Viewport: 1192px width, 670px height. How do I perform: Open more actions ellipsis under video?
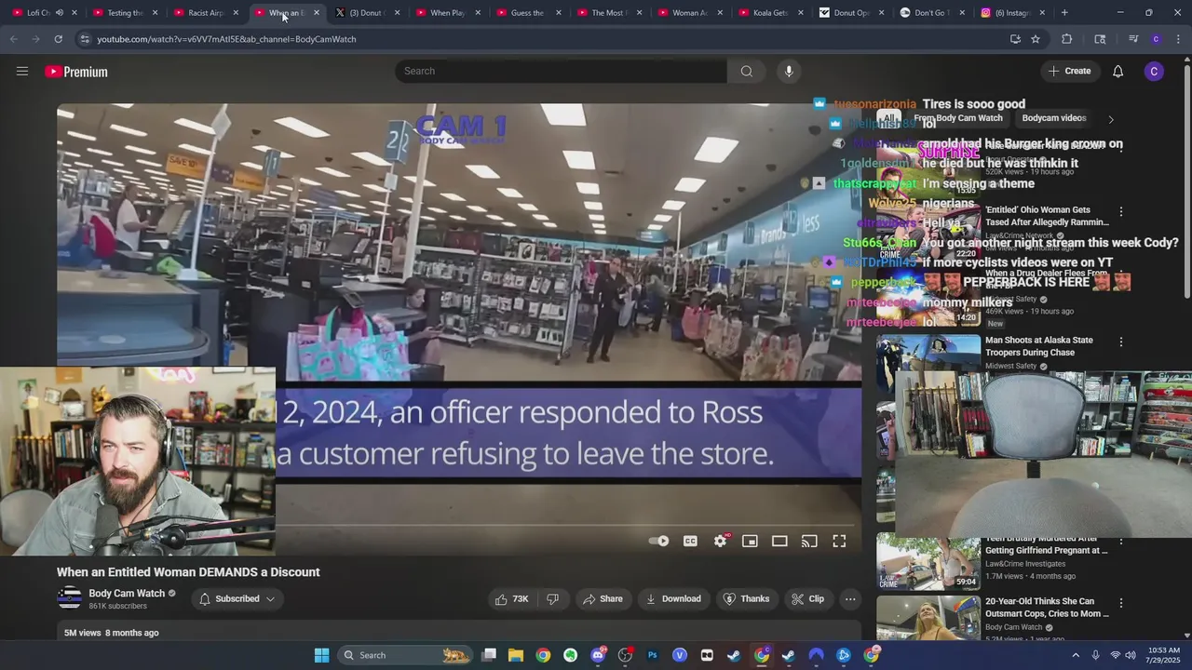click(850, 599)
